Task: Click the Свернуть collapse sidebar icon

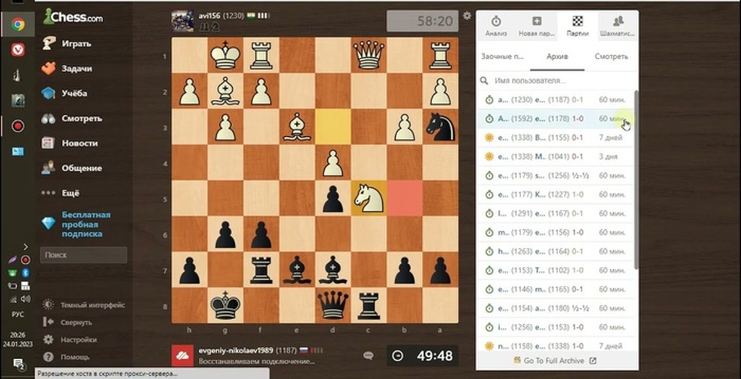Action: [x=48, y=322]
